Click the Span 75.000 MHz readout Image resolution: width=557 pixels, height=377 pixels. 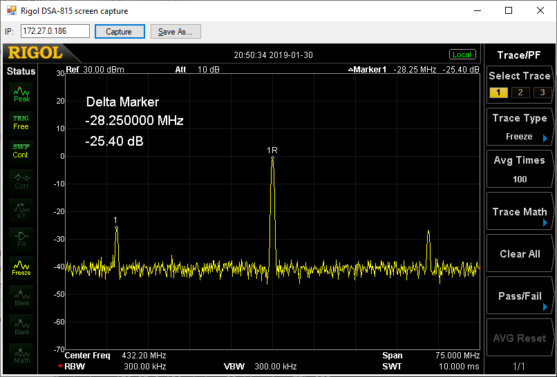(x=431, y=356)
